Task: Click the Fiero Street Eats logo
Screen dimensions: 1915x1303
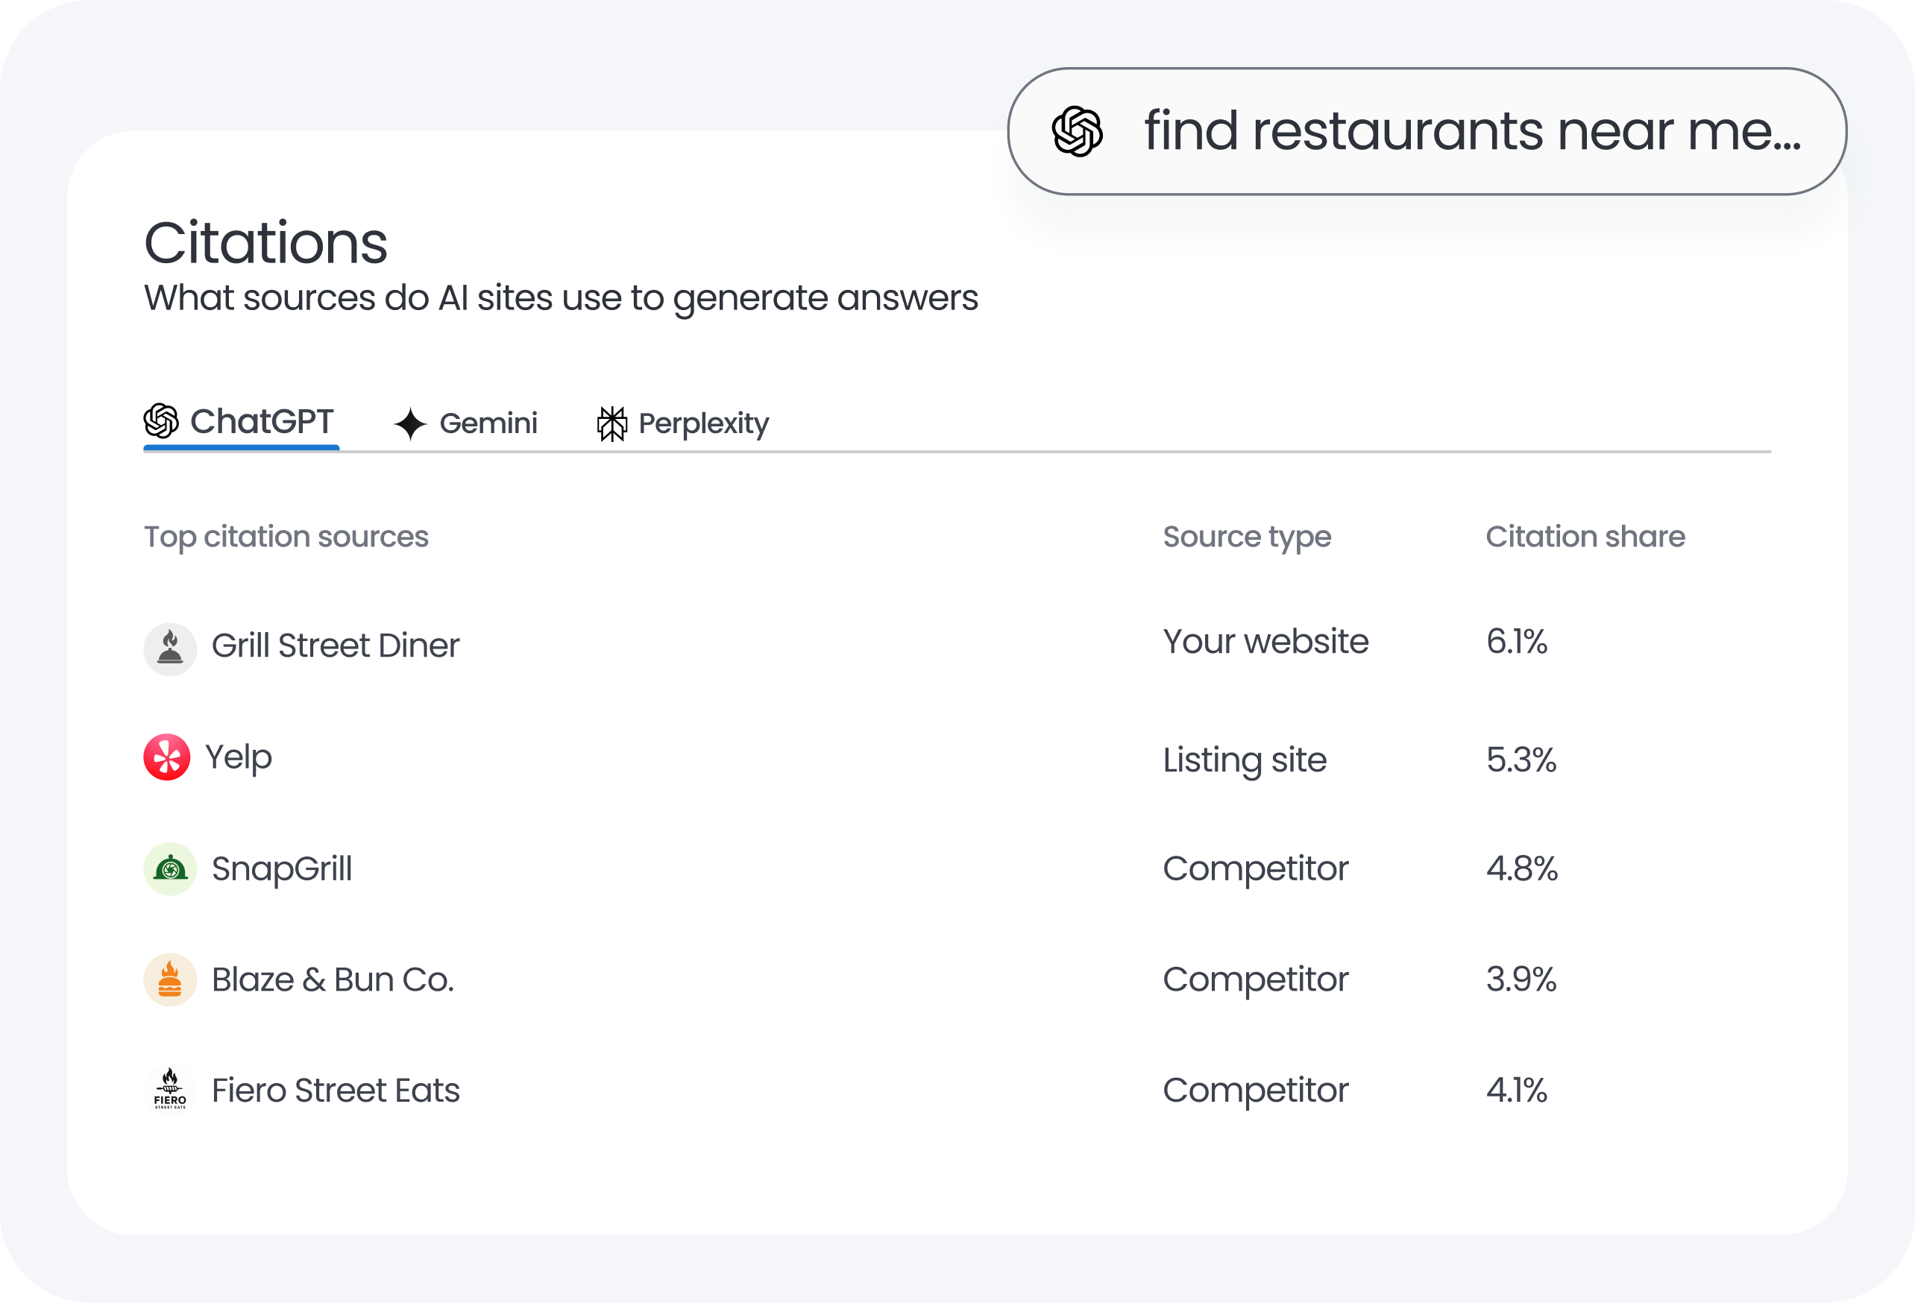Action: pos(170,1089)
